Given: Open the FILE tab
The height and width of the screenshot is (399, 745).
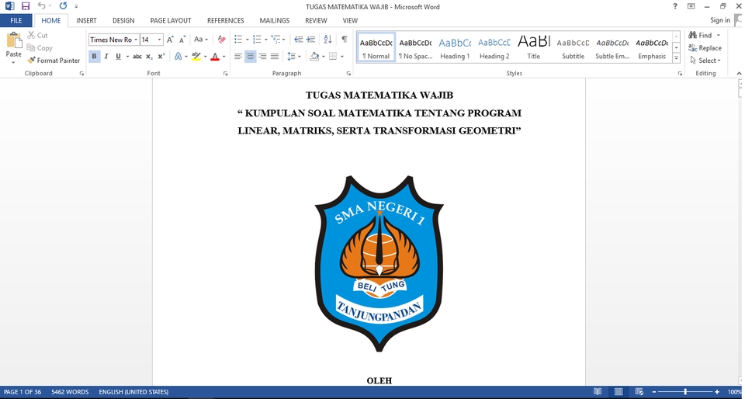Looking at the screenshot, I should point(16,20).
